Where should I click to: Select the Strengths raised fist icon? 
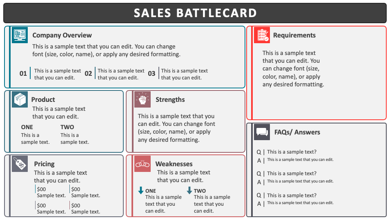pos(143,99)
